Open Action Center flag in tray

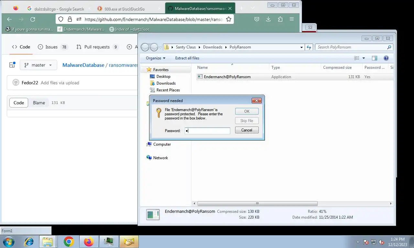click(x=366, y=242)
